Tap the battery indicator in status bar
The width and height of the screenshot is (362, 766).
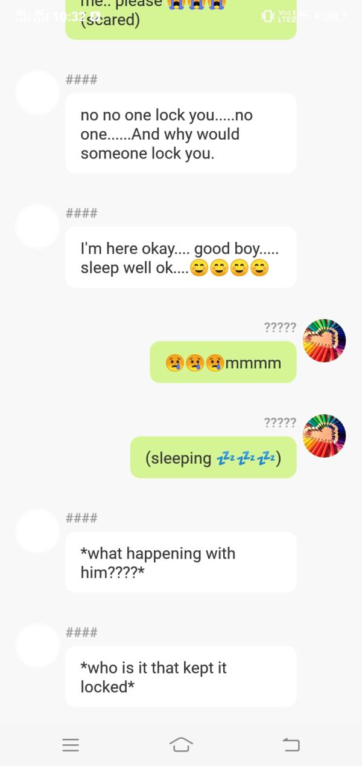coord(332,16)
